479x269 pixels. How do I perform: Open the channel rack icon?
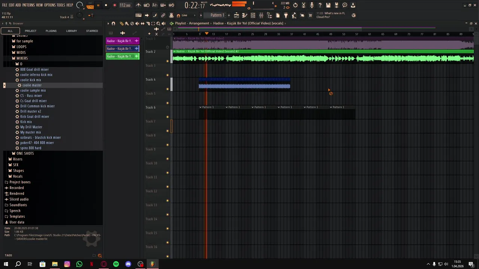pyautogui.click(x=253, y=15)
